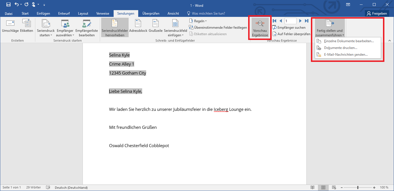Save document via quick access save icon
The width and height of the screenshot is (394, 191).
(8, 5)
